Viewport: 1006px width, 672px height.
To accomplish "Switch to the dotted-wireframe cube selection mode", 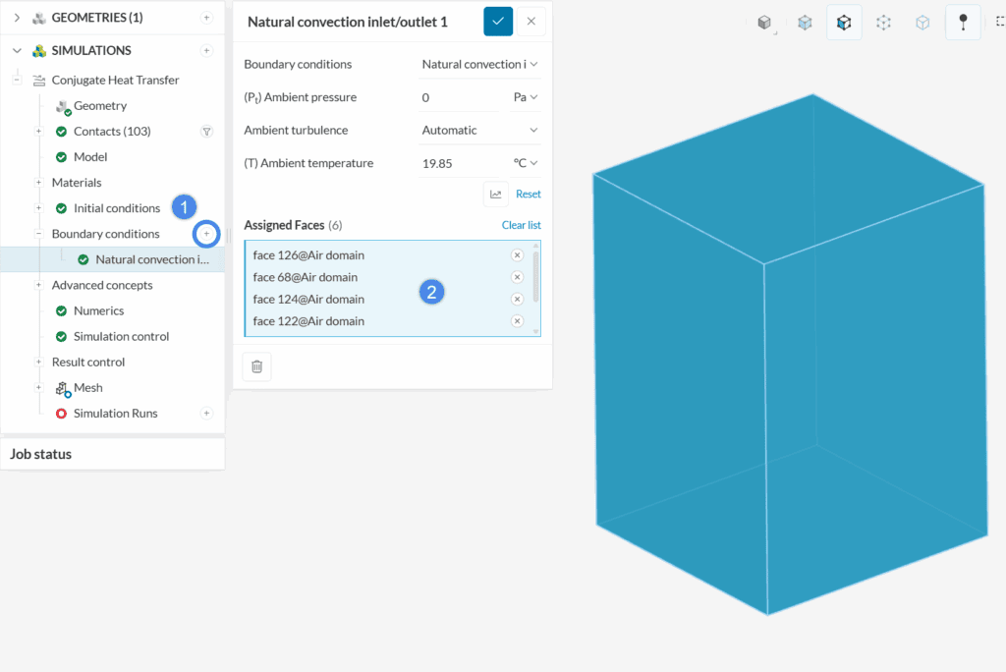I will coord(883,23).
